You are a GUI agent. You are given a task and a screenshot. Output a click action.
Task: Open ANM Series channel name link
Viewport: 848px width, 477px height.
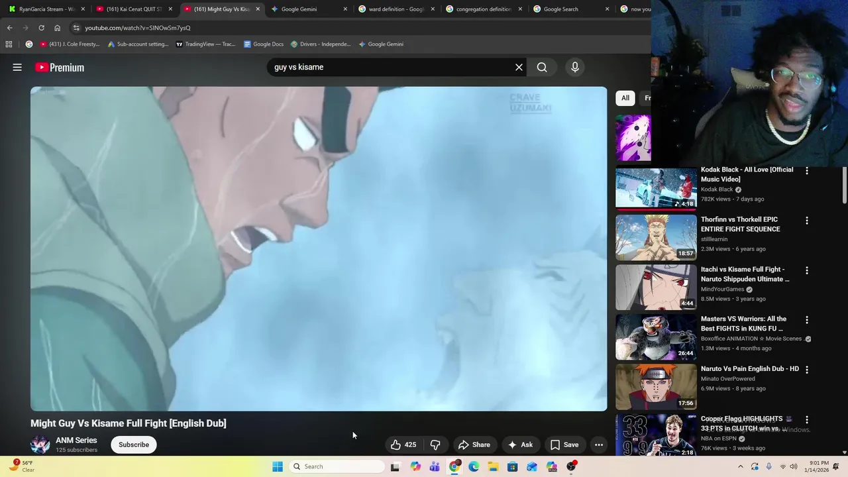76,440
